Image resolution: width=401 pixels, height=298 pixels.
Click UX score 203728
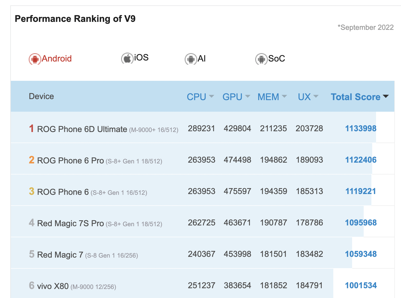(309, 128)
